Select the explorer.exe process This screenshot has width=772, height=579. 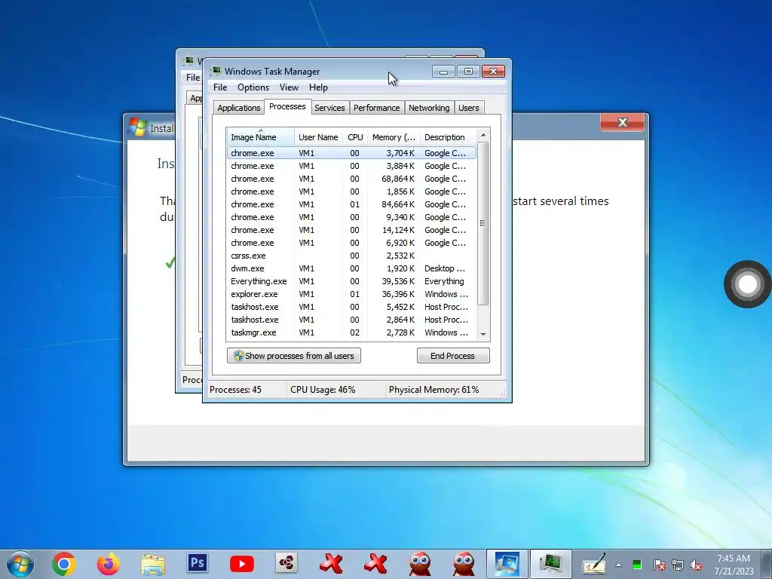point(351,294)
